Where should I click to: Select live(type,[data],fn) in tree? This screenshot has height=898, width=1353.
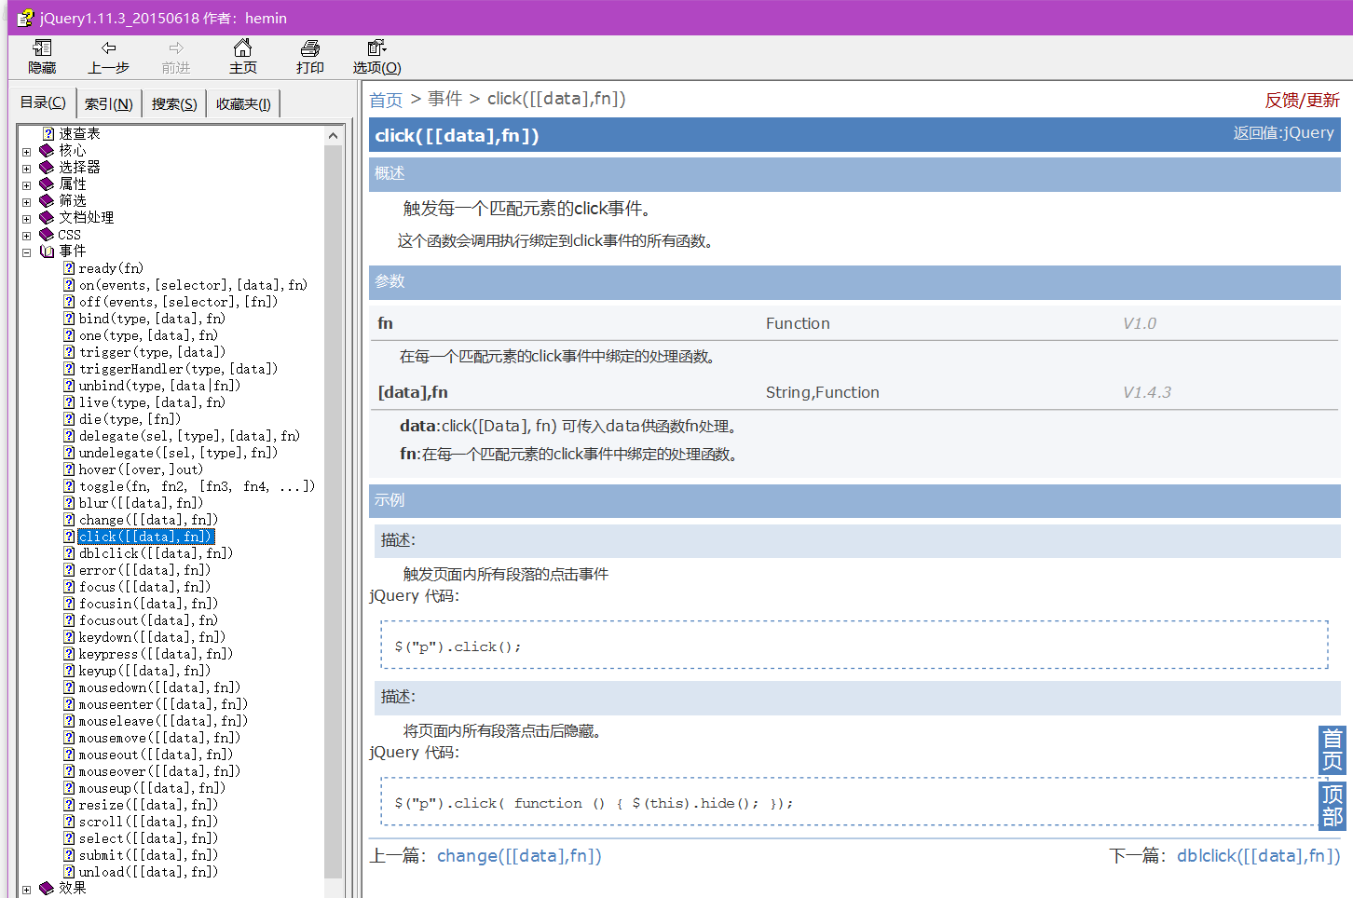point(152,402)
